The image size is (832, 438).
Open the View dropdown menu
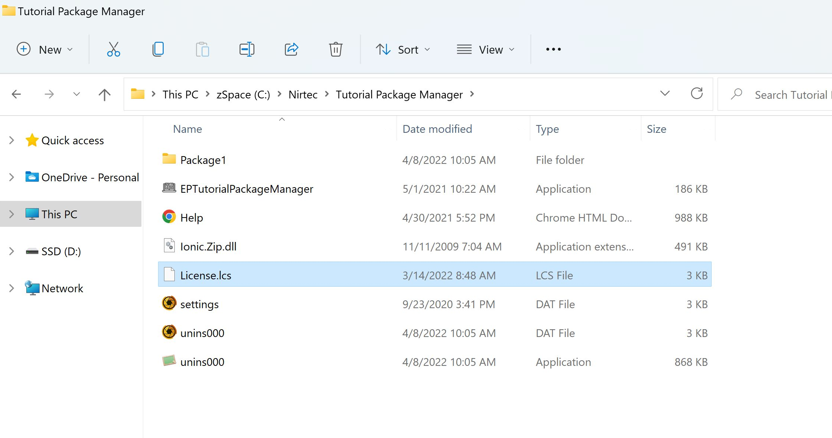point(486,49)
